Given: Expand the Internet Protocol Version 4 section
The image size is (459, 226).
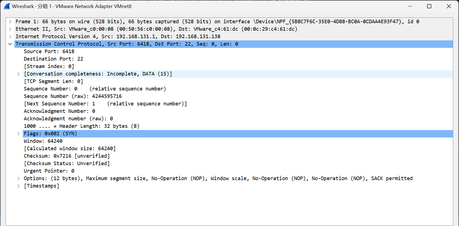Looking at the screenshot, I should click(x=10, y=37).
